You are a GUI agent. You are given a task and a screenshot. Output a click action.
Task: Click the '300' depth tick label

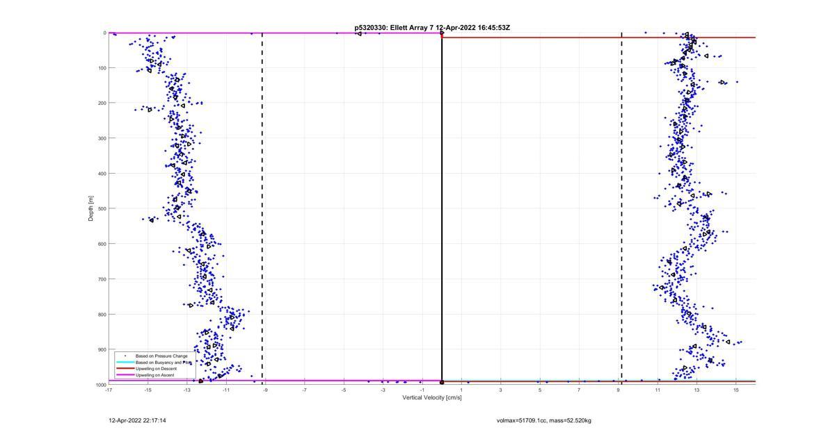[x=101, y=138]
